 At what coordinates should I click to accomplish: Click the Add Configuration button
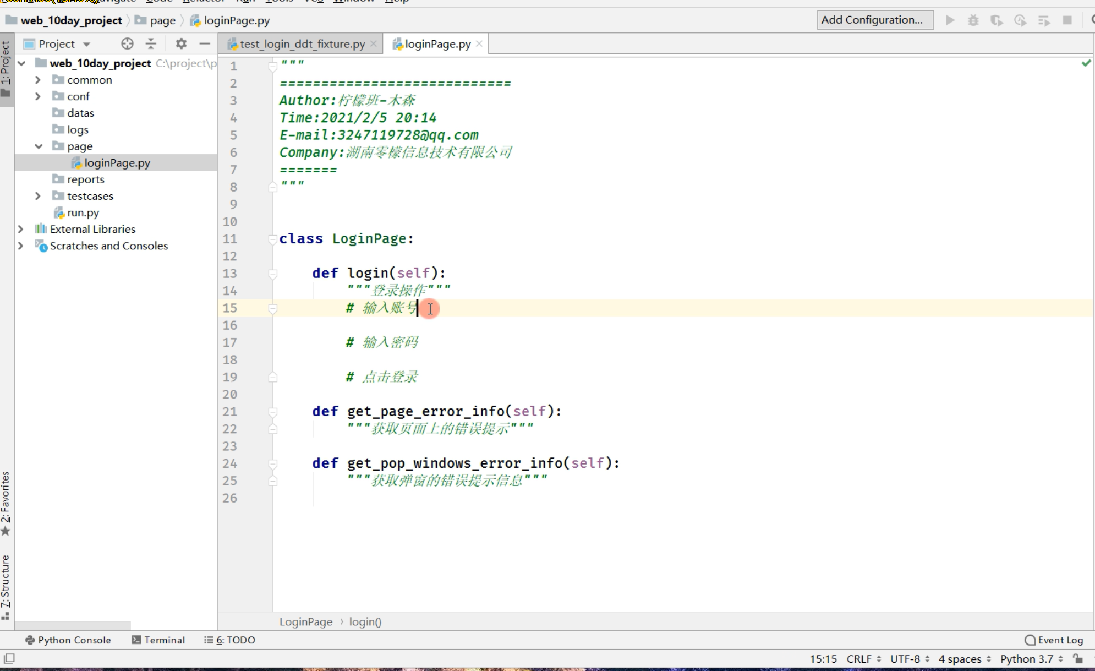pyautogui.click(x=874, y=20)
